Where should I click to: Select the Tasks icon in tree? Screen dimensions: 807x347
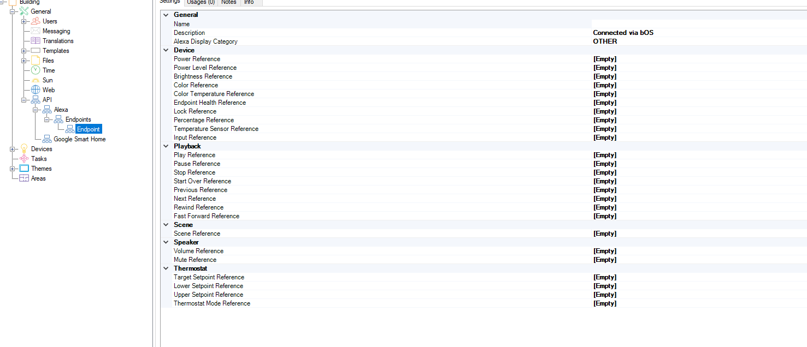[24, 159]
